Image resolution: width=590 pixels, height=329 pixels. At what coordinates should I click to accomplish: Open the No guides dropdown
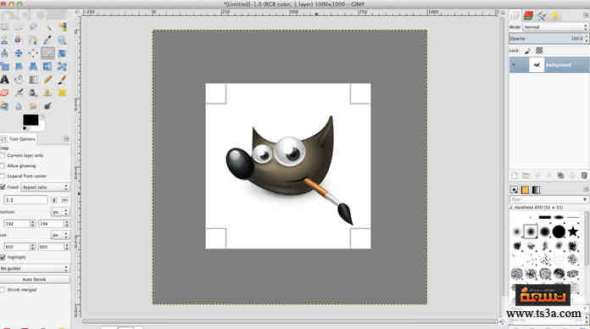34,269
